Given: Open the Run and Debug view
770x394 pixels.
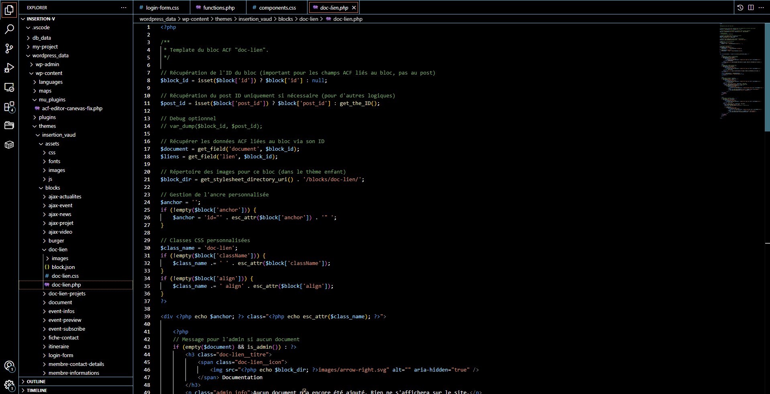Looking at the screenshot, I should 9,68.
